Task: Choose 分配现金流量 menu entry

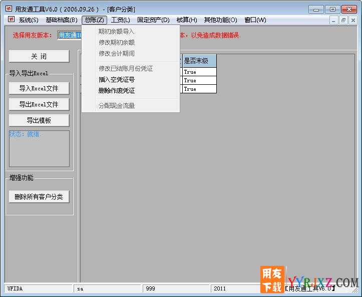Action: (x=131, y=106)
